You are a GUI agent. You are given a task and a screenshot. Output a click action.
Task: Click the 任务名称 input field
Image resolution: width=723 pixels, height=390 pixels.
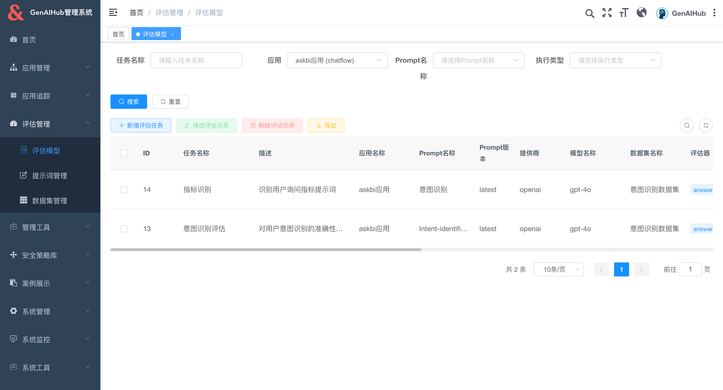(x=196, y=60)
